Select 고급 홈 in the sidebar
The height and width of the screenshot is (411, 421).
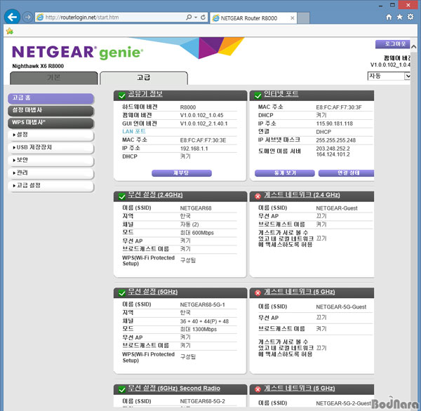(51, 98)
